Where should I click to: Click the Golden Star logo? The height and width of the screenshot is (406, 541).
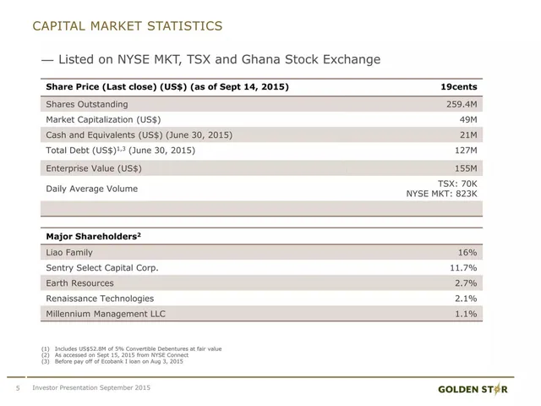(x=473, y=389)
